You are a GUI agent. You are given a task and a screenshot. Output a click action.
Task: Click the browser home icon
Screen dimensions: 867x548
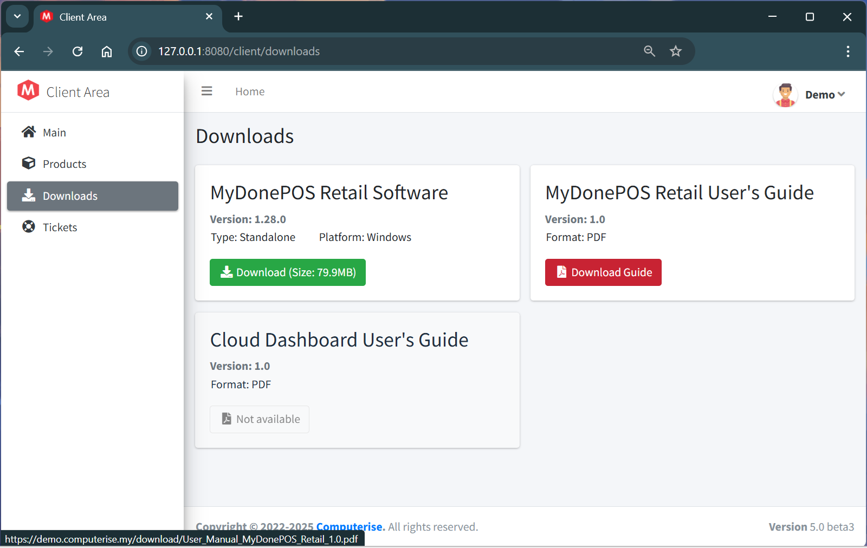(107, 51)
